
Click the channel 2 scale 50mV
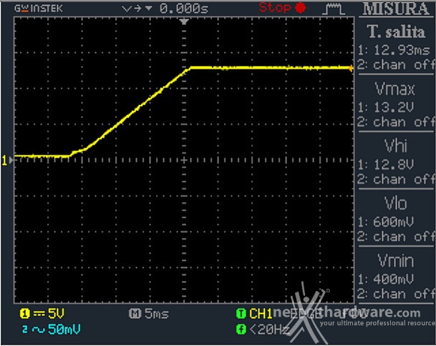(64, 330)
